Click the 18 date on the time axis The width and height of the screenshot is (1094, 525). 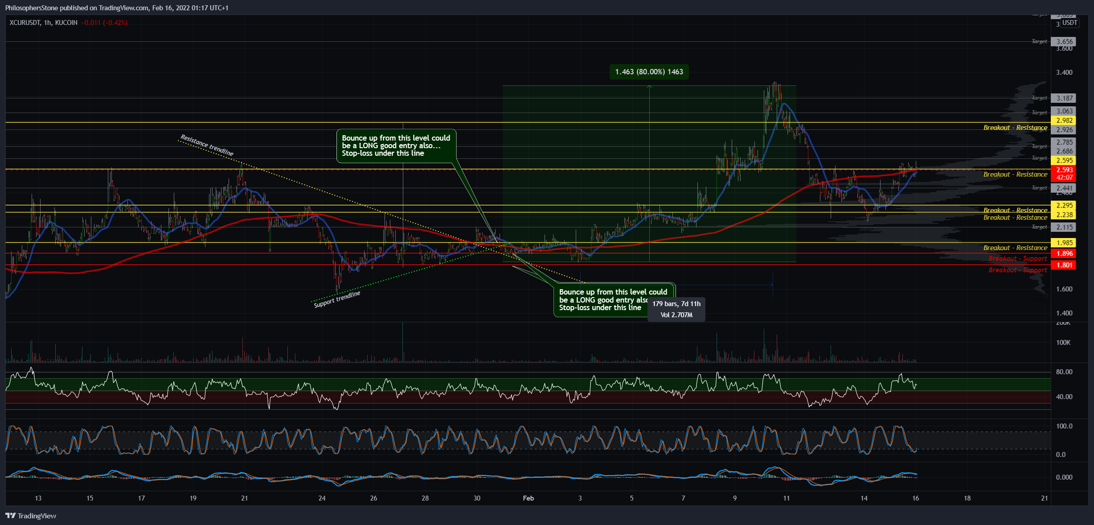pos(967,498)
